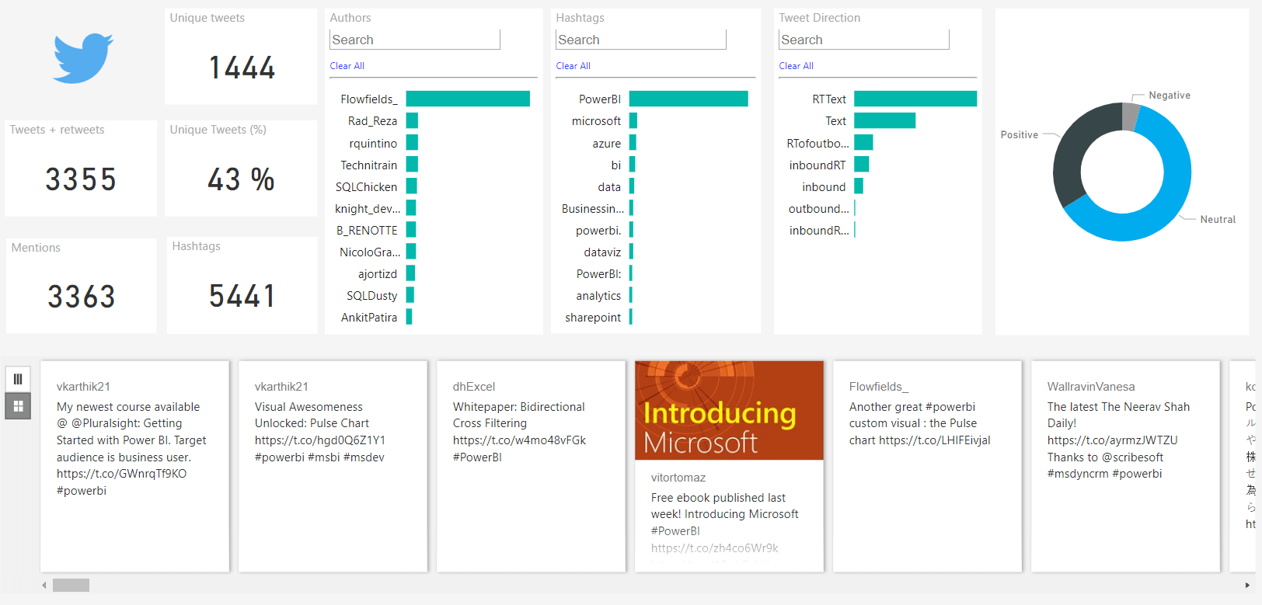Open the Introducing Microsoft ebook thumbnail

[729, 410]
